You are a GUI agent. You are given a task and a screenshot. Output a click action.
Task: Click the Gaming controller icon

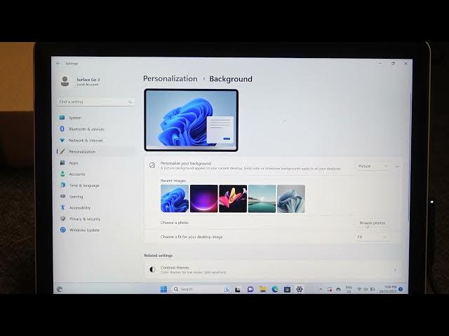[62, 196]
